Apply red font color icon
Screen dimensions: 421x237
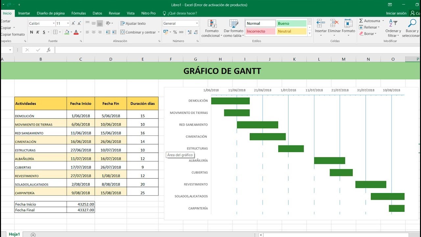76,32
